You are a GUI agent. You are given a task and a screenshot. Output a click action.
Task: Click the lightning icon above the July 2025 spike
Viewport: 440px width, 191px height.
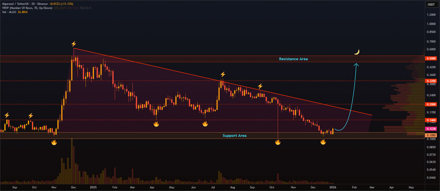tap(223, 74)
